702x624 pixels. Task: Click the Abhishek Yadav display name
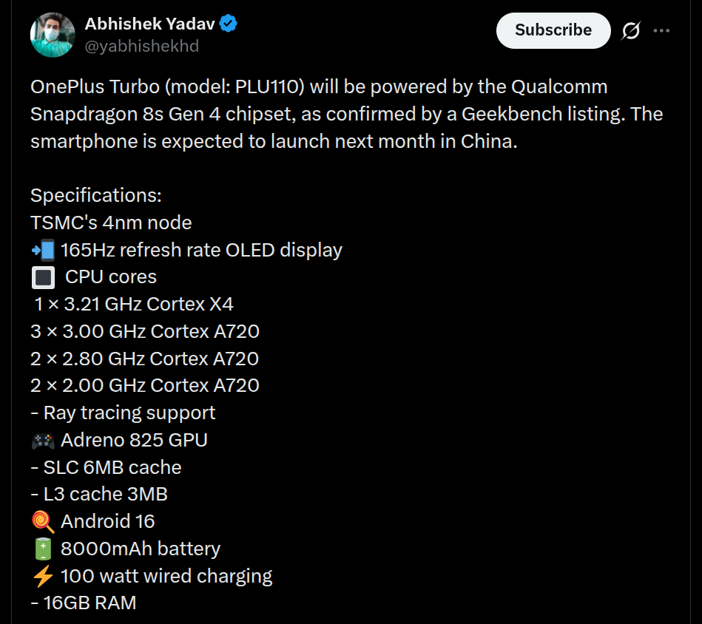coord(149,24)
